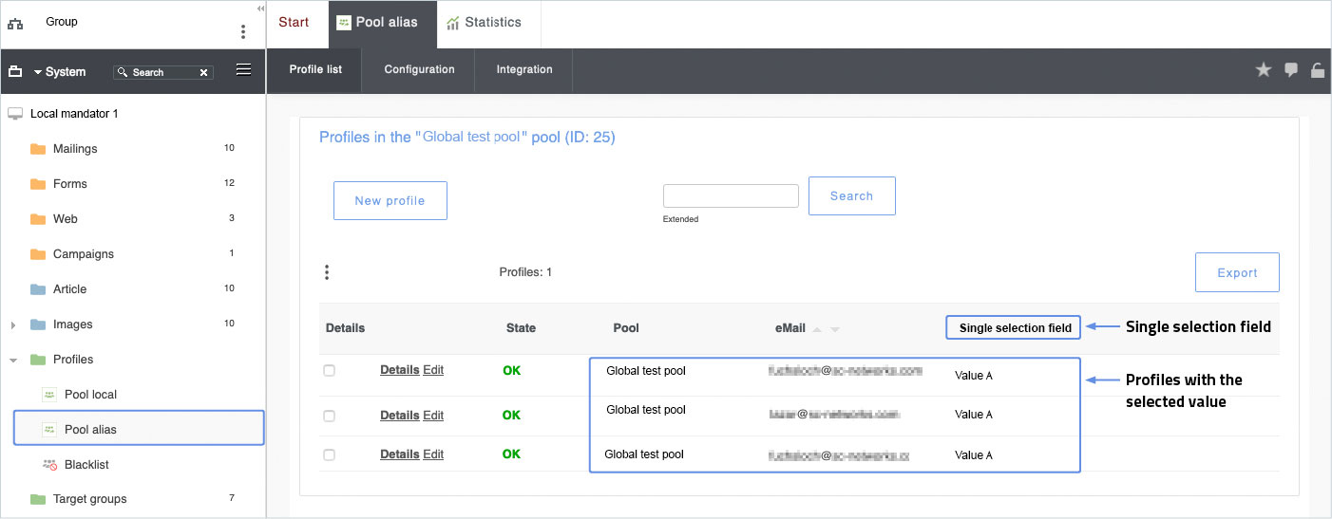
Task: Open the System dropdown arrow
Action: pos(38,72)
